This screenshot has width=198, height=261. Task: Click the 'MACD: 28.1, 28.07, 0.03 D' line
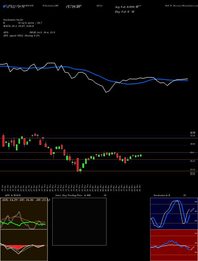click(x=19, y=26)
